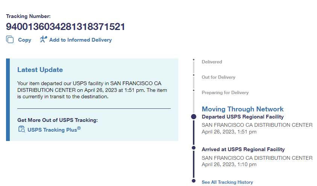This screenshot has height=186, width=317.
Task: Click the USPS Tracking Plus package icon
Action: click(21, 129)
